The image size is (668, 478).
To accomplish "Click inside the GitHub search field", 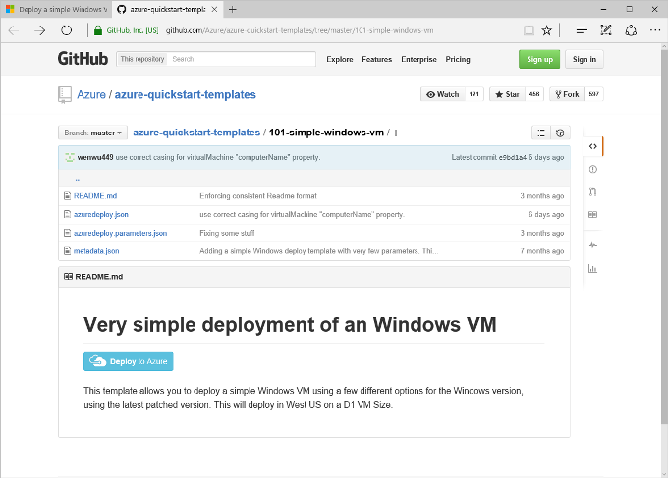I will click(x=242, y=59).
